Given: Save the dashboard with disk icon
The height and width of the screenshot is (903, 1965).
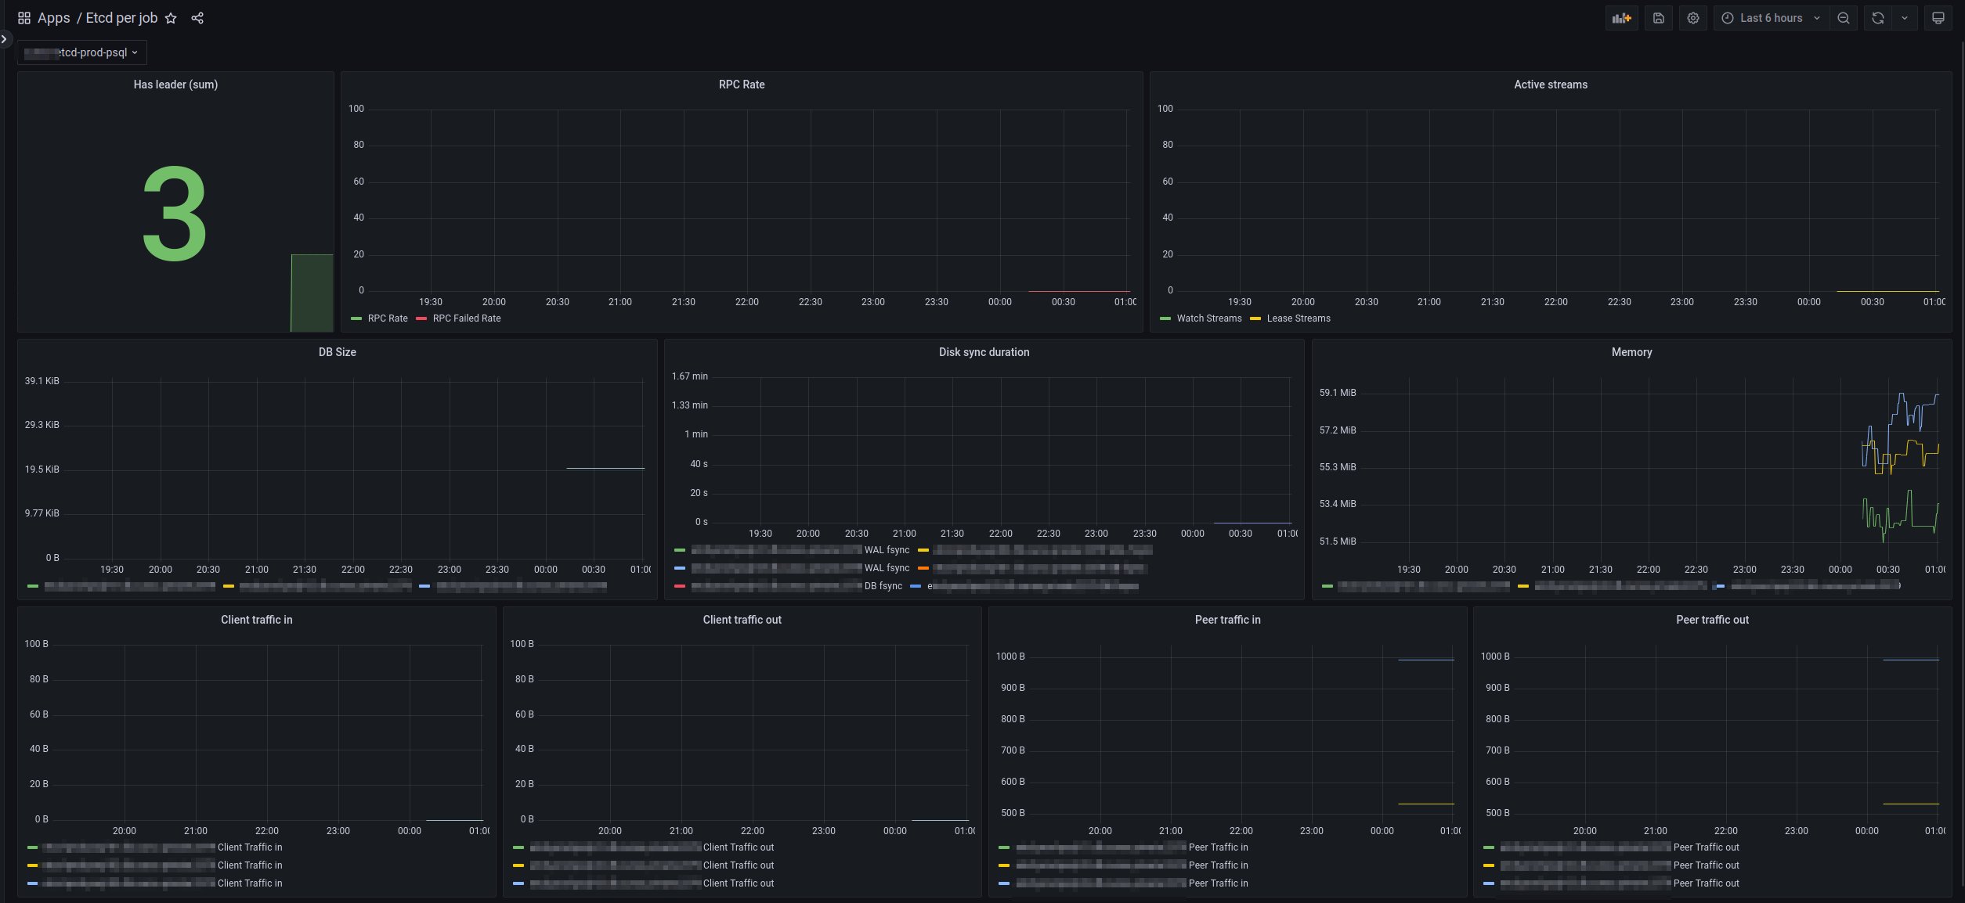Looking at the screenshot, I should 1659,18.
